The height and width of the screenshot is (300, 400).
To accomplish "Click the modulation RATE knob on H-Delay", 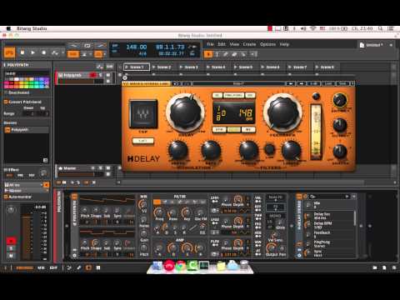I will 211,150.
